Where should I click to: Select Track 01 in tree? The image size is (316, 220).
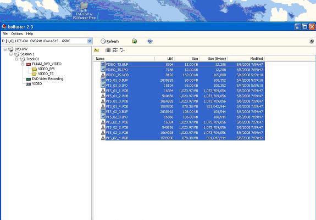(x=32, y=59)
